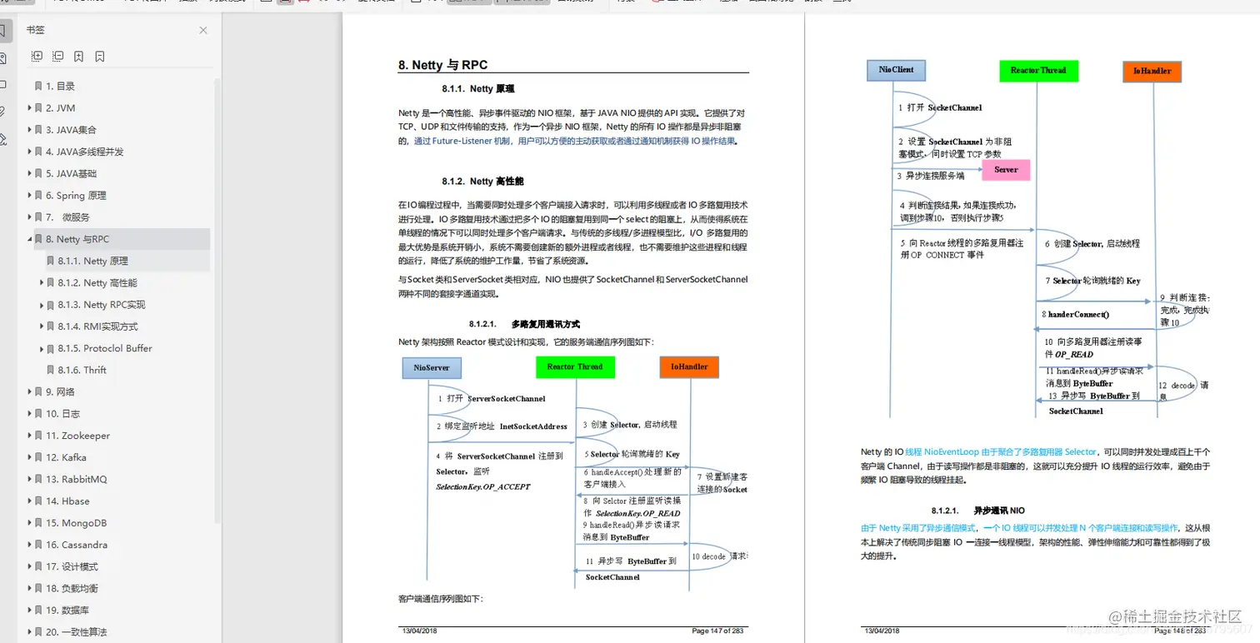The image size is (1260, 643).
Task: Select bookmark 8.1.1. Netty 原理
Action: click(93, 261)
